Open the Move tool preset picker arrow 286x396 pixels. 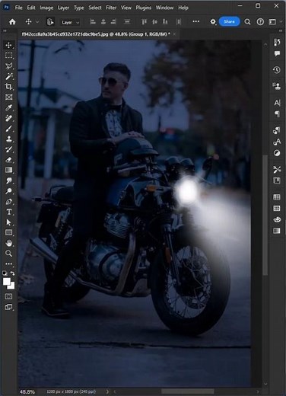tap(37, 22)
